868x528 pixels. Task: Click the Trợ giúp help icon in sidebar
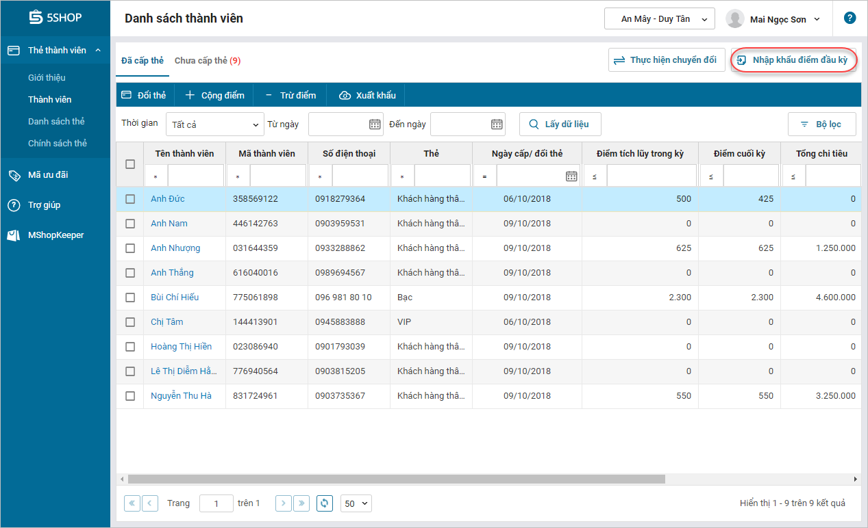click(14, 205)
